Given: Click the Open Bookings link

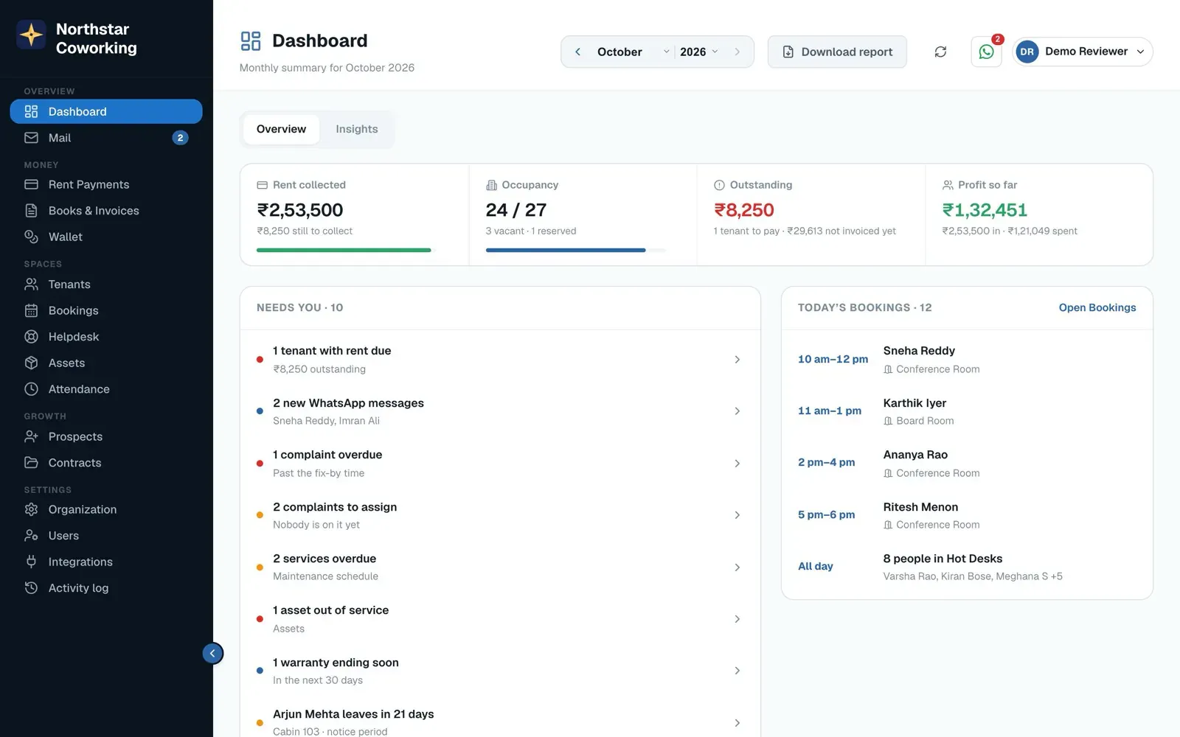Looking at the screenshot, I should pos(1097,307).
